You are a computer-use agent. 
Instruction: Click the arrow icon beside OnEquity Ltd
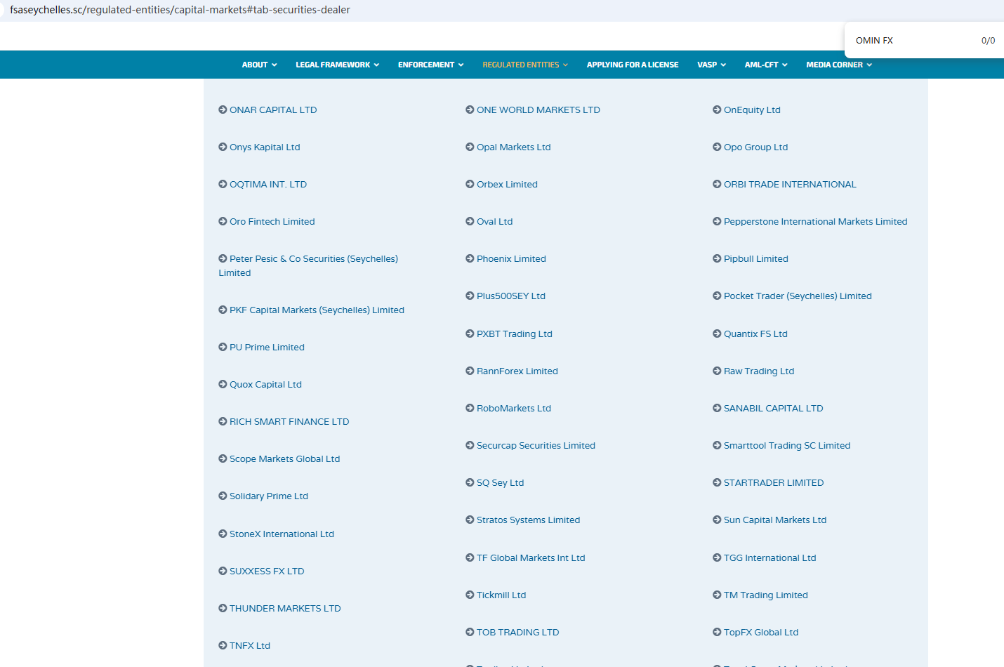click(717, 110)
